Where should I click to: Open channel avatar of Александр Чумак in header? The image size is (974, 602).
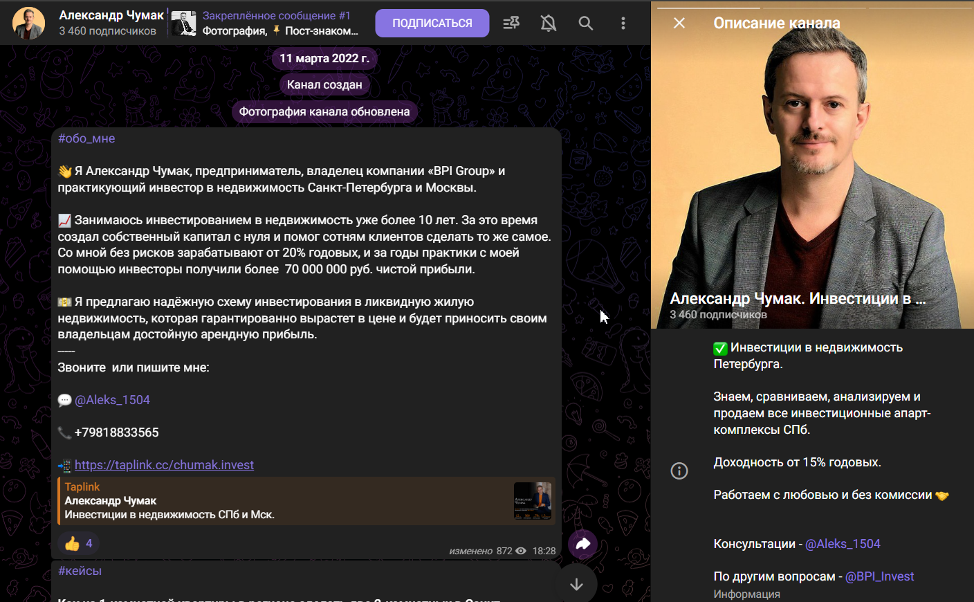click(x=29, y=23)
